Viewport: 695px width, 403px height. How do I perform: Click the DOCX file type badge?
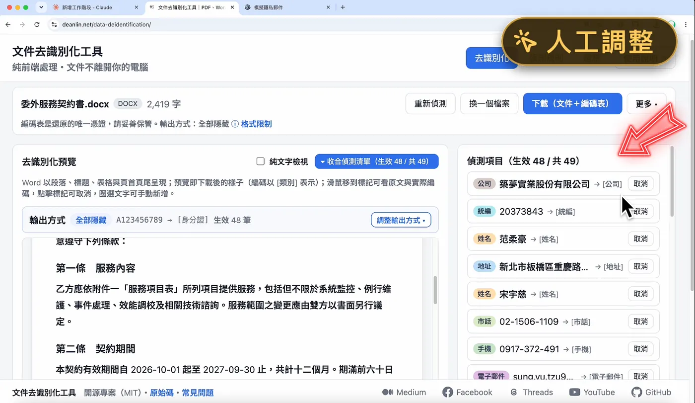coord(128,104)
